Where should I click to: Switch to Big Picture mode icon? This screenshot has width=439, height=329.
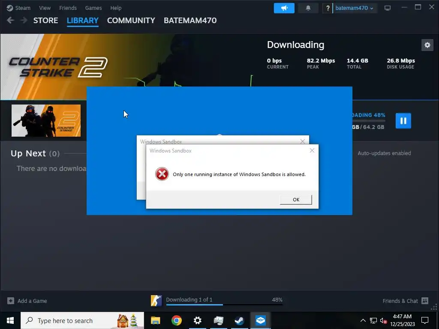point(387,8)
